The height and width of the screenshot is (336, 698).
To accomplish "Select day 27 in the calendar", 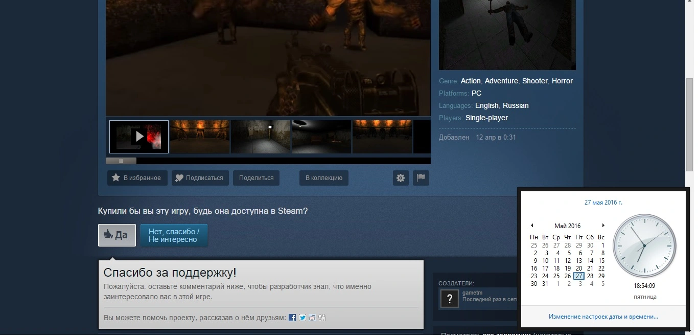I will pyautogui.click(x=579, y=276).
